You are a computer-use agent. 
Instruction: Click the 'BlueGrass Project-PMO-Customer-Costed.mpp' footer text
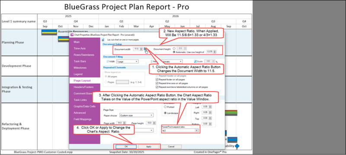(x=43, y=152)
